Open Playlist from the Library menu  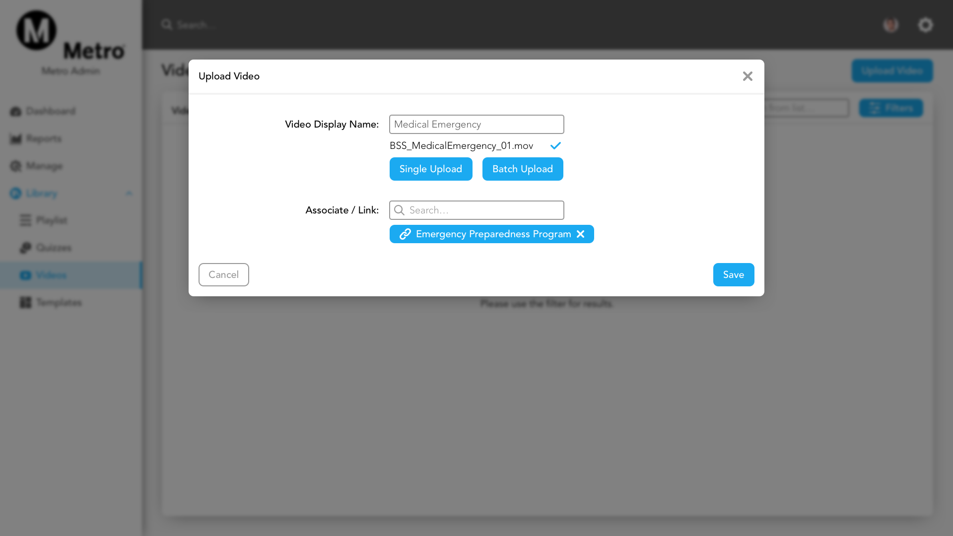(x=51, y=220)
